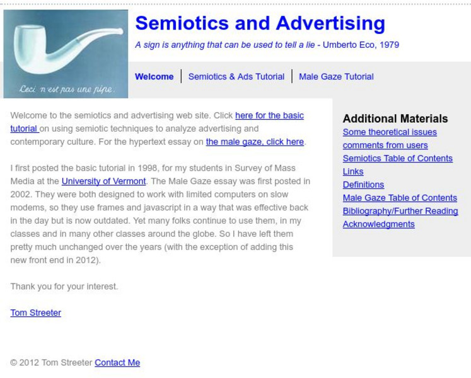Viewport: 471px width, 378px height.
Task: Open Some theoretical issues link
Action: [390, 132]
